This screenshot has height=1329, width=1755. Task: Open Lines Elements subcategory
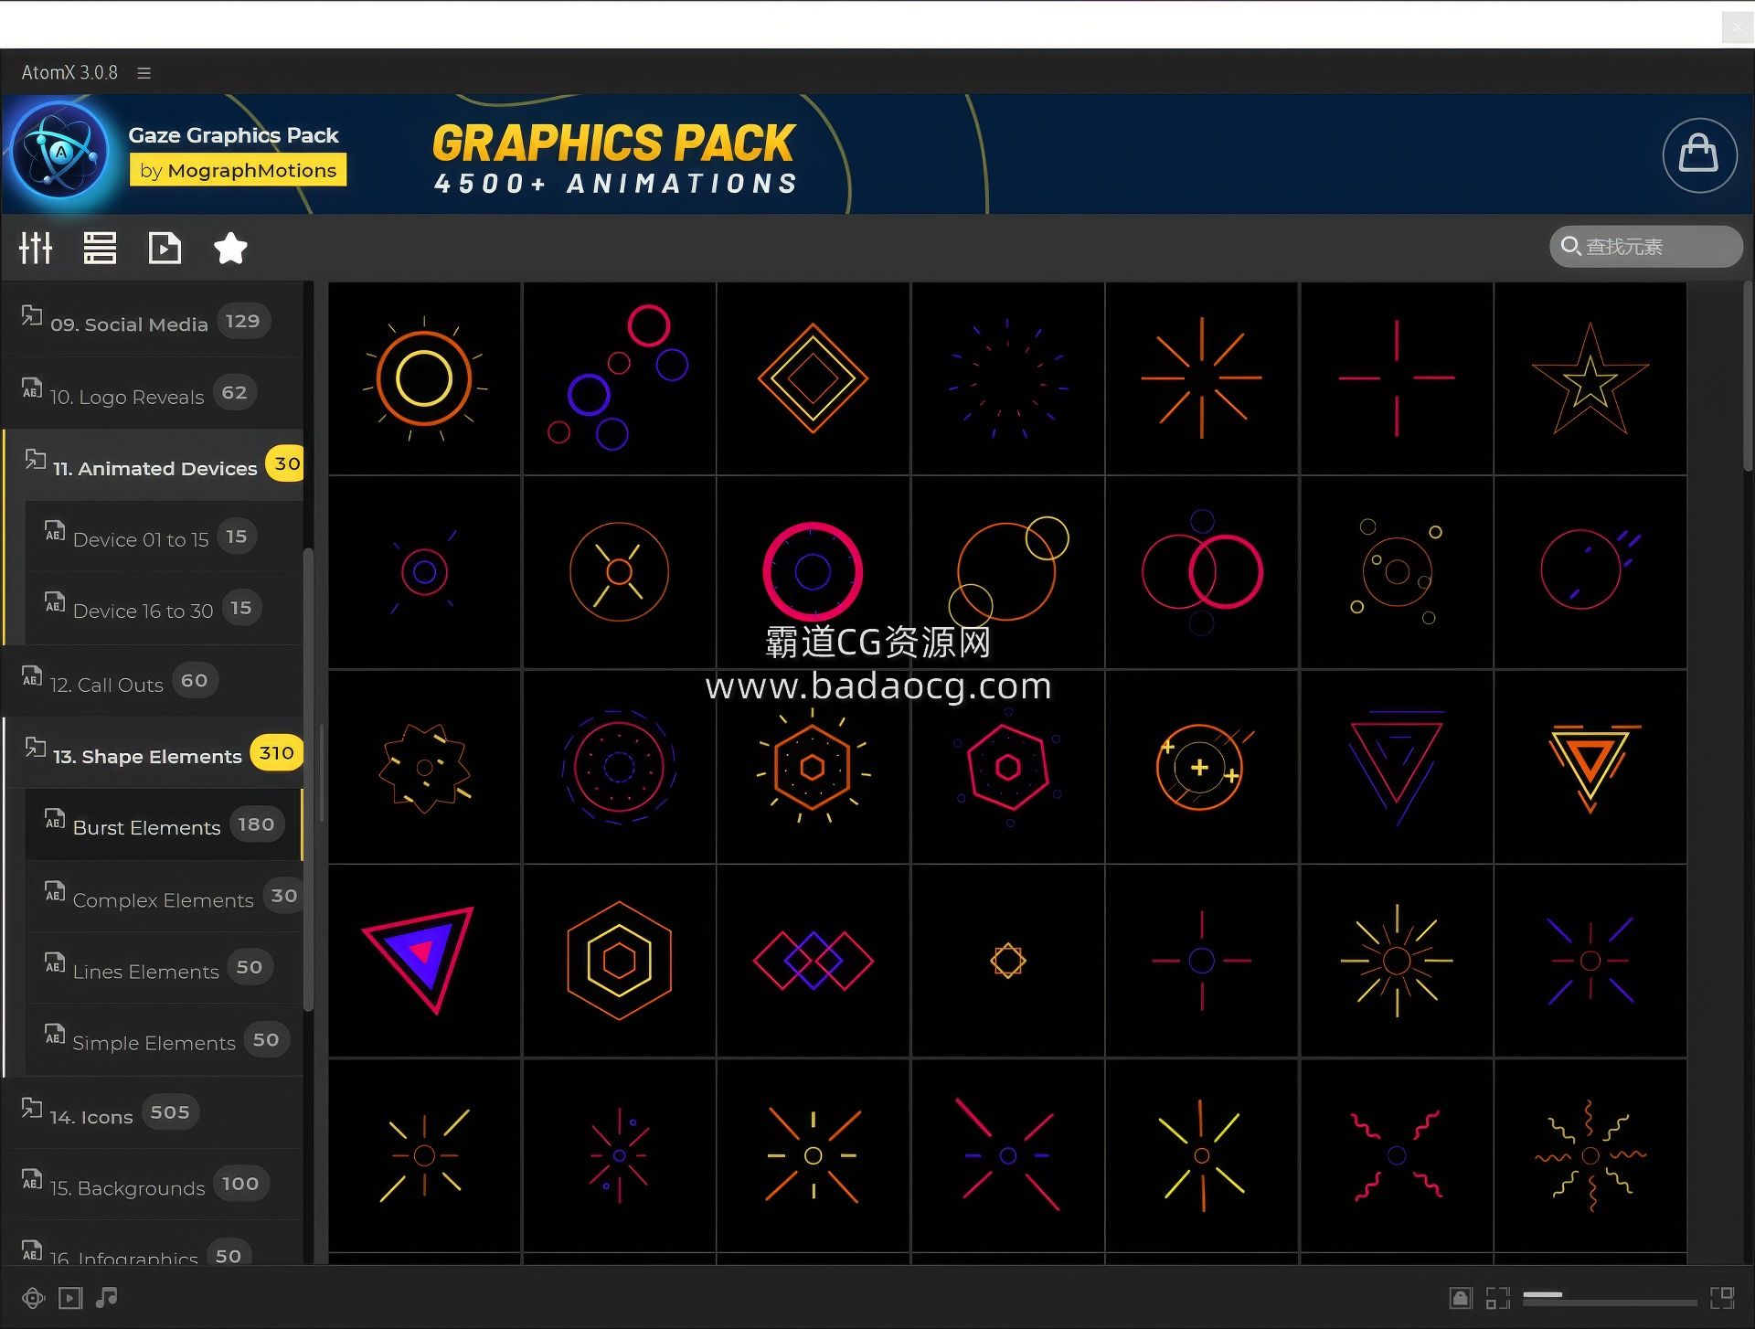165,969
